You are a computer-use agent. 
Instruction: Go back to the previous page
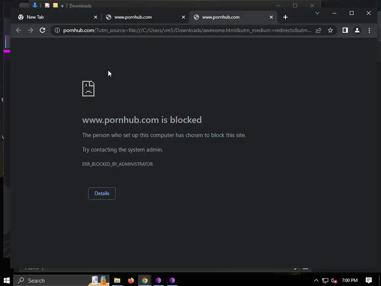19,30
